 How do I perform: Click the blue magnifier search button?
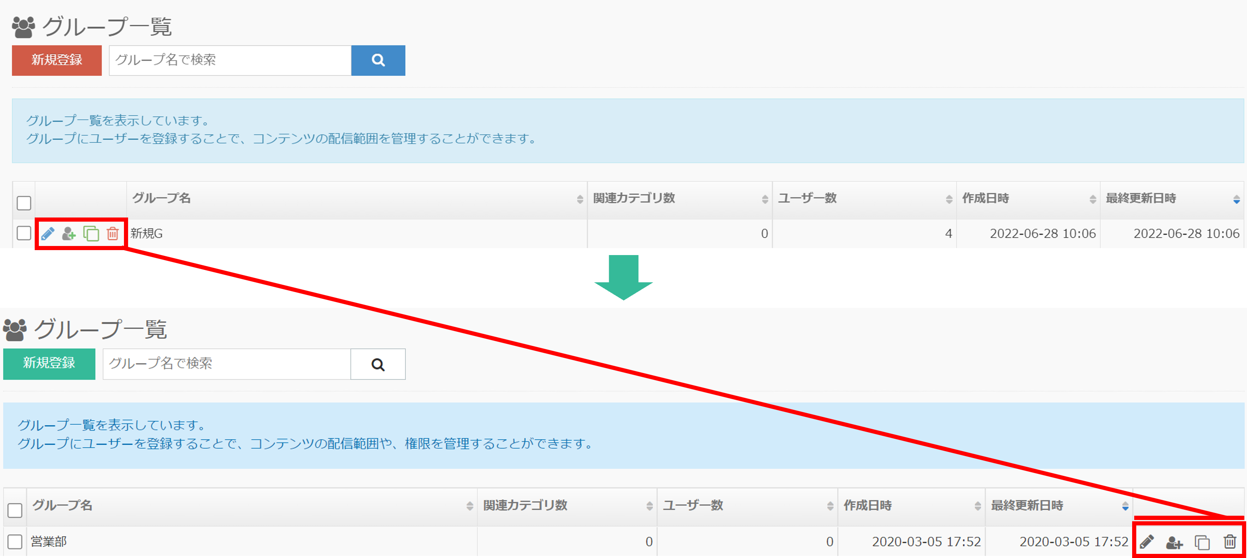point(378,60)
